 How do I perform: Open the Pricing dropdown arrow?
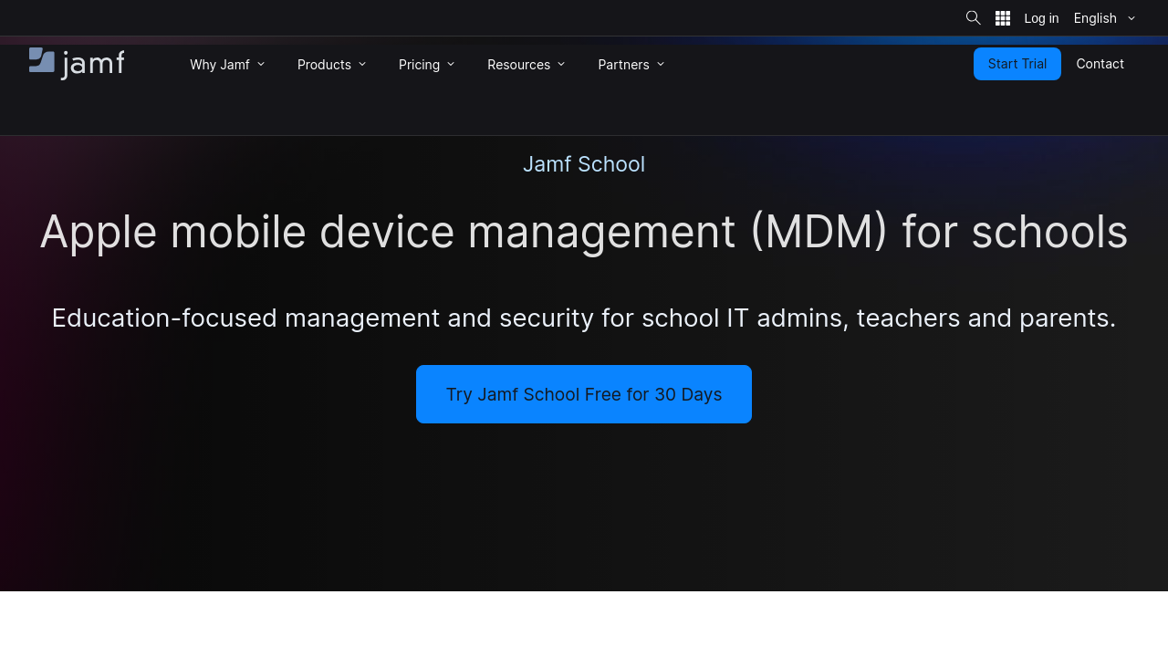coord(451,64)
